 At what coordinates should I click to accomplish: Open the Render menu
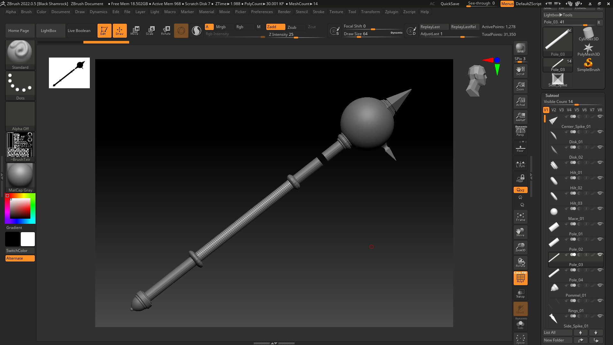point(284,12)
